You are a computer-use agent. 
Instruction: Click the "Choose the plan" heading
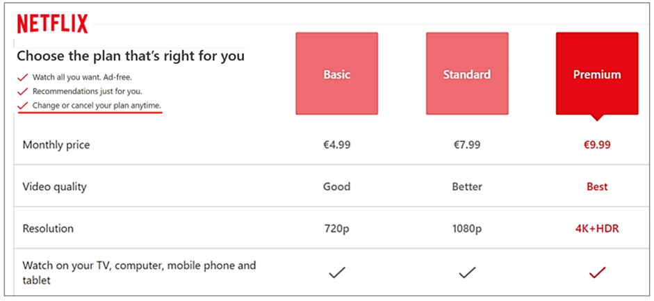coord(130,56)
